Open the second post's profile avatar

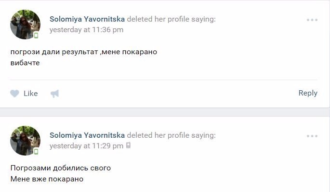pyautogui.click(x=25, y=141)
